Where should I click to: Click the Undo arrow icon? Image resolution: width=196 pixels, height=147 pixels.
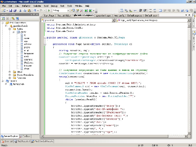click(35, 10)
